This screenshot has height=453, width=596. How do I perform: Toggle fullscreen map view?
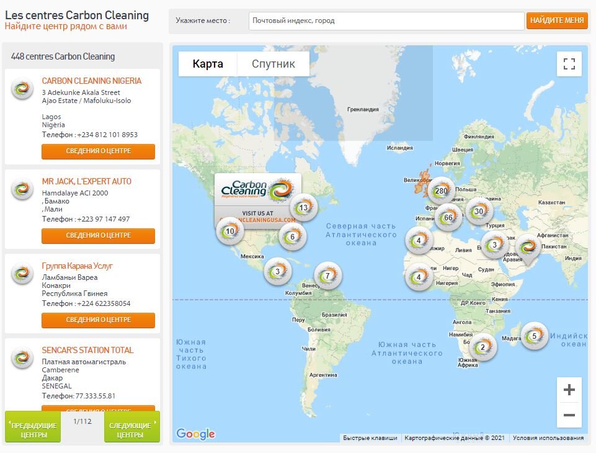pyautogui.click(x=569, y=64)
